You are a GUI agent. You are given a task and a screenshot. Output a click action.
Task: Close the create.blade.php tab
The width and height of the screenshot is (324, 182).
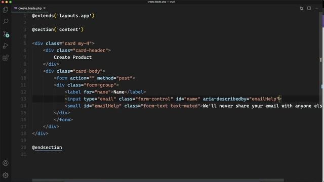(45, 8)
